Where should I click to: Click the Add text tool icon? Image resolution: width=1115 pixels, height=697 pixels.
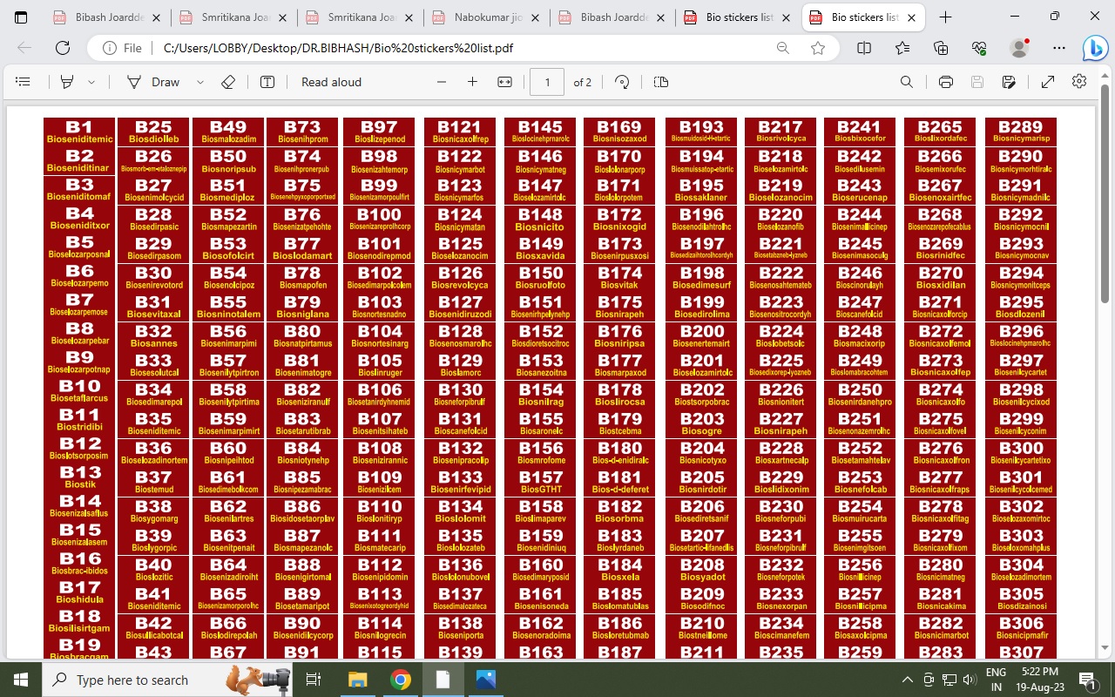coord(267,82)
